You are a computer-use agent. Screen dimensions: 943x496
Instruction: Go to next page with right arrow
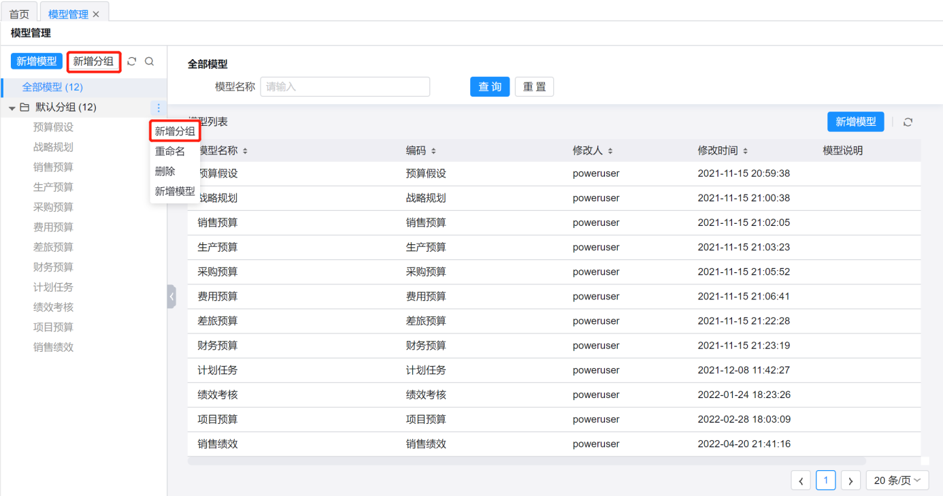click(850, 481)
